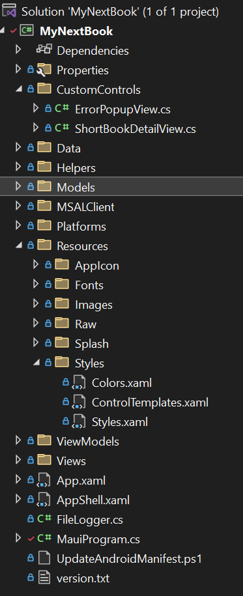The height and width of the screenshot is (596, 243).
Task: Select the Styles.xaml file
Action: tap(120, 422)
